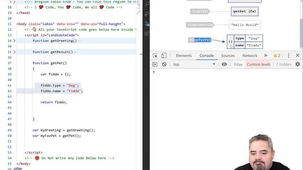
Task: Show the console sidebar
Action: pos(155,64)
